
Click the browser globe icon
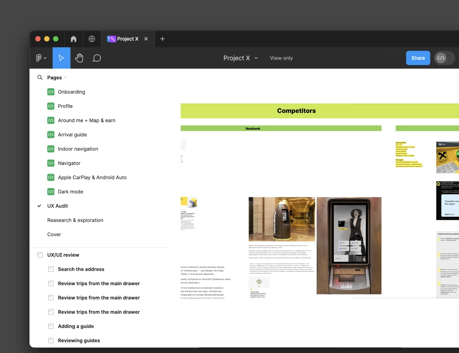pos(92,39)
